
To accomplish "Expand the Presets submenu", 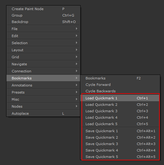I will pyautogui.click(x=43, y=92).
